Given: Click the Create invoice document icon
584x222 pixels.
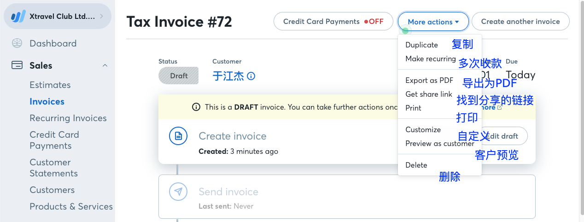Looking at the screenshot, I should [x=178, y=136].
